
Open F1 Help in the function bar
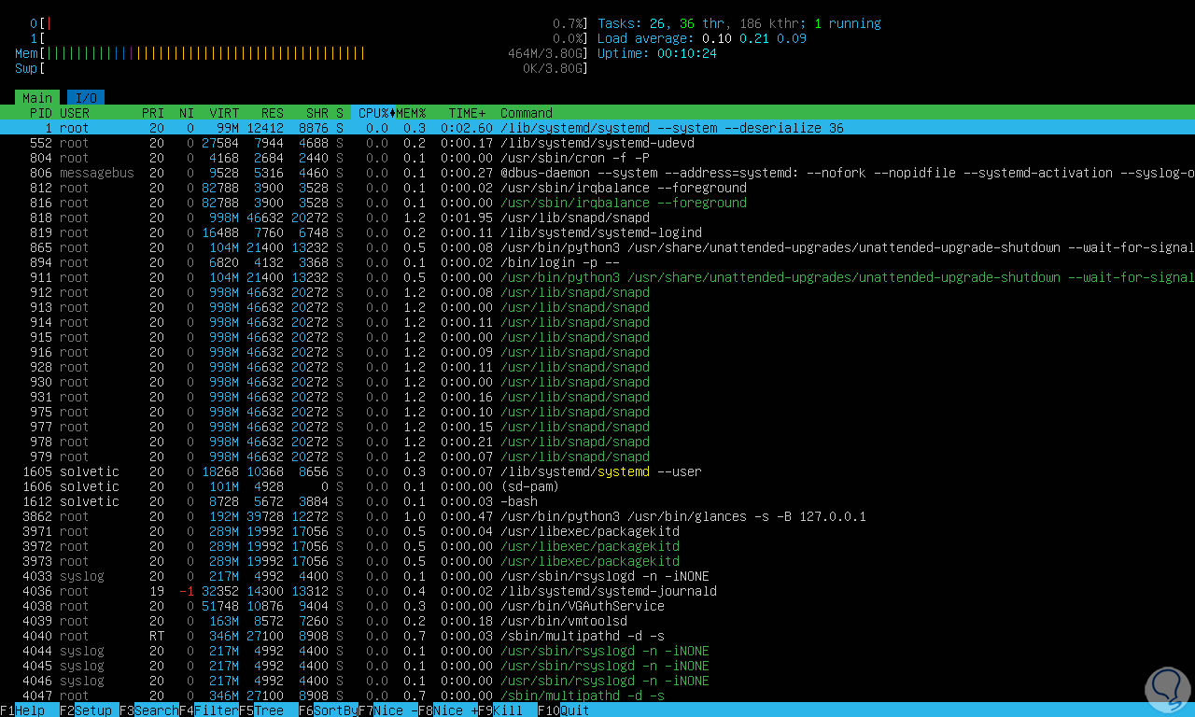pyautogui.click(x=22, y=710)
